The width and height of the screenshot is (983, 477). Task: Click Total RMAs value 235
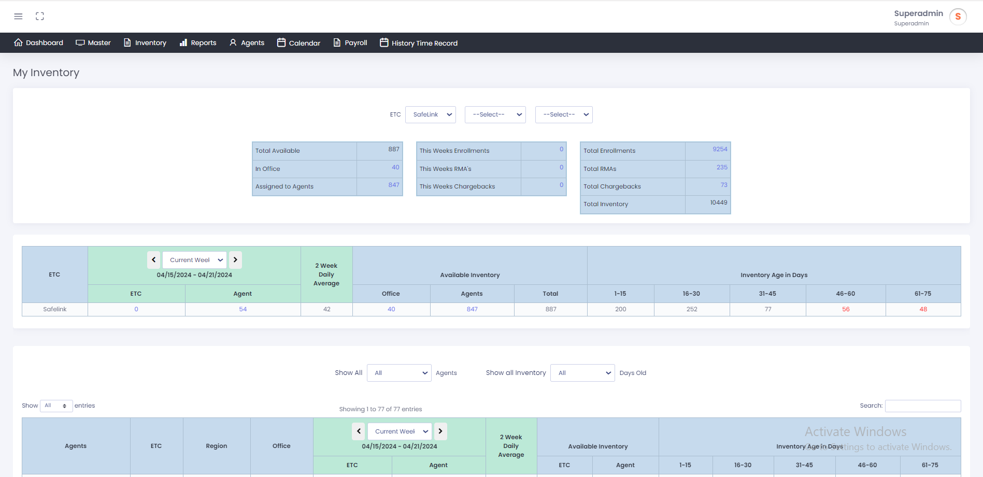(x=722, y=167)
